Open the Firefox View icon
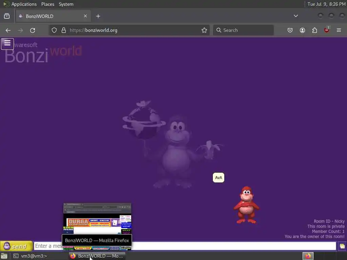Screen dimensions: 347x260 pos(7,16)
